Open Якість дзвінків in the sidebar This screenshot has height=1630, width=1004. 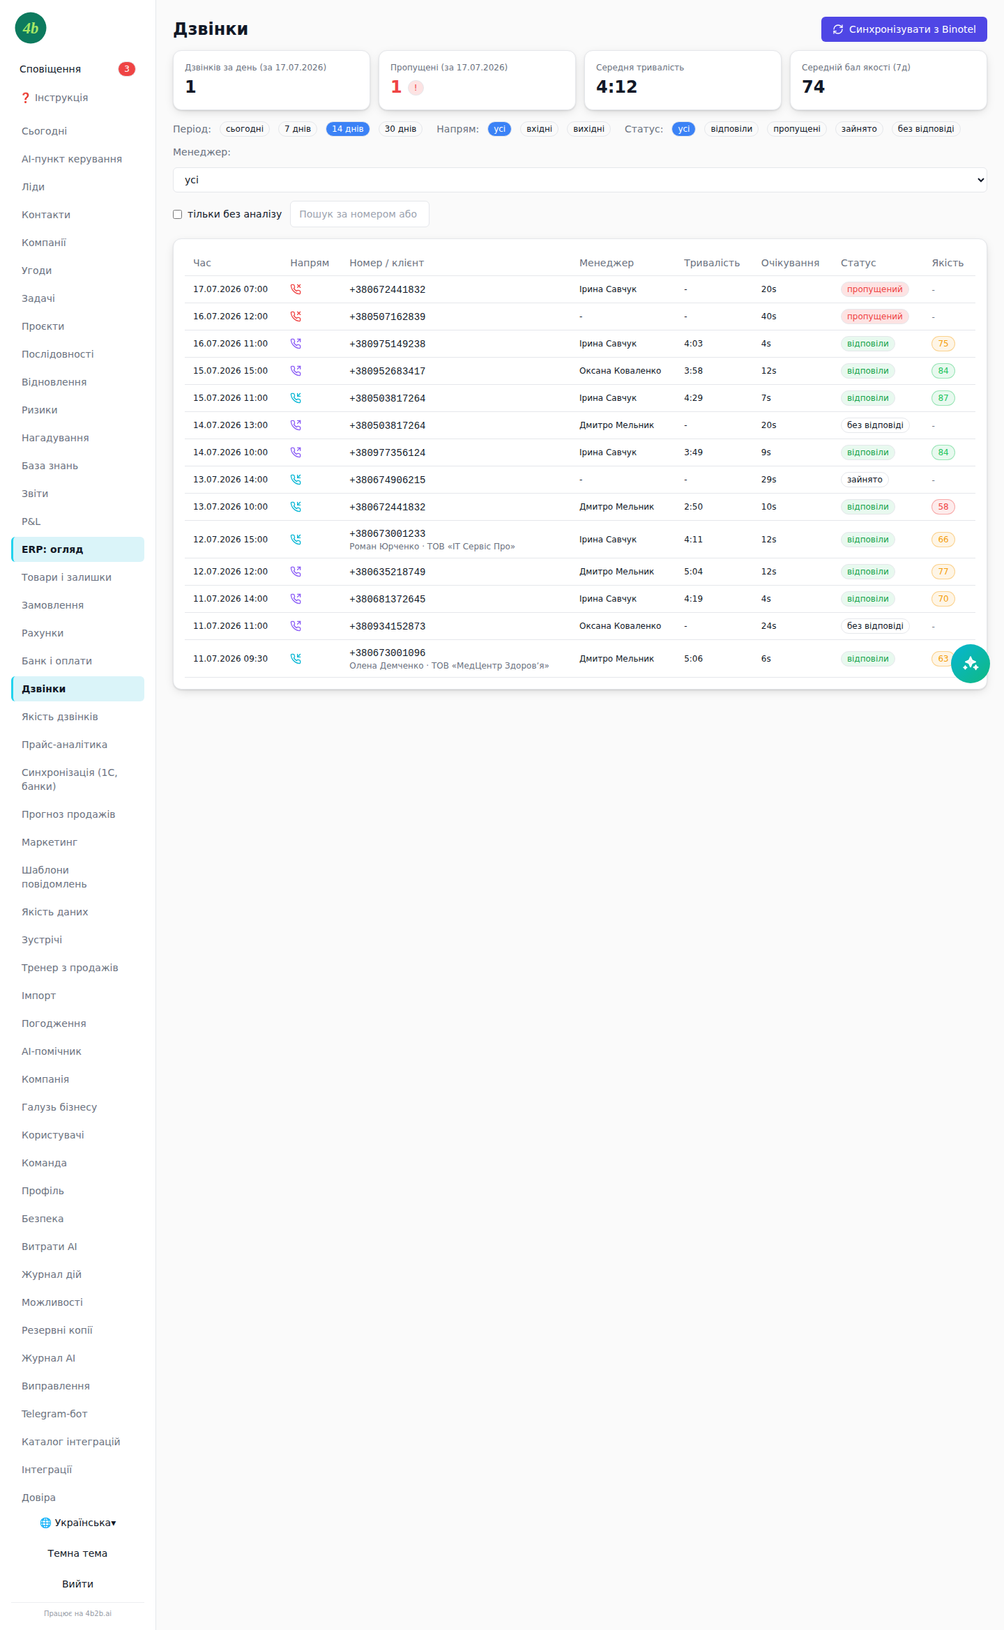tap(77, 717)
